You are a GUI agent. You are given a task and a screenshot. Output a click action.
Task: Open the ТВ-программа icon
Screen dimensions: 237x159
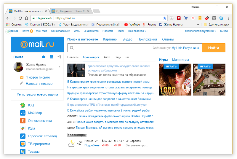tap(23, 144)
